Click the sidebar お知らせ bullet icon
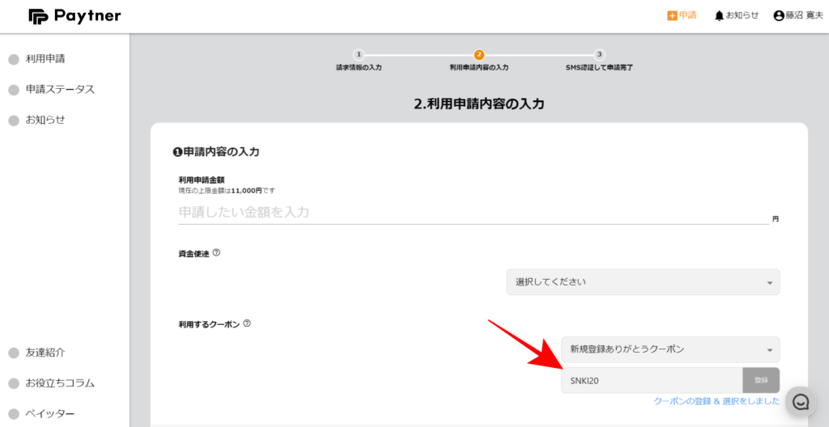 coord(14,121)
